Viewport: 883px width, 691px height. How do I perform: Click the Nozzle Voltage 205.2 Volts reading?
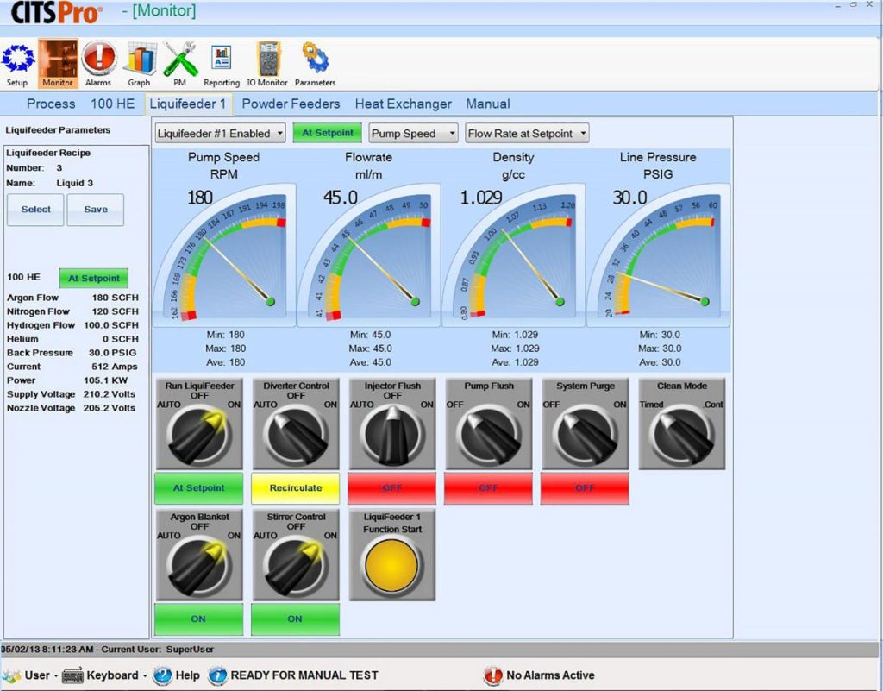click(x=72, y=408)
